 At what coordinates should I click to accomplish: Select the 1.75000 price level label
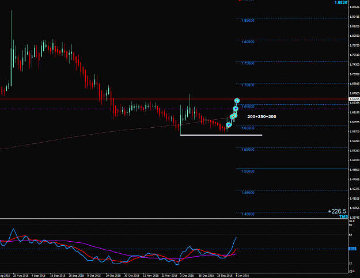click(x=248, y=63)
